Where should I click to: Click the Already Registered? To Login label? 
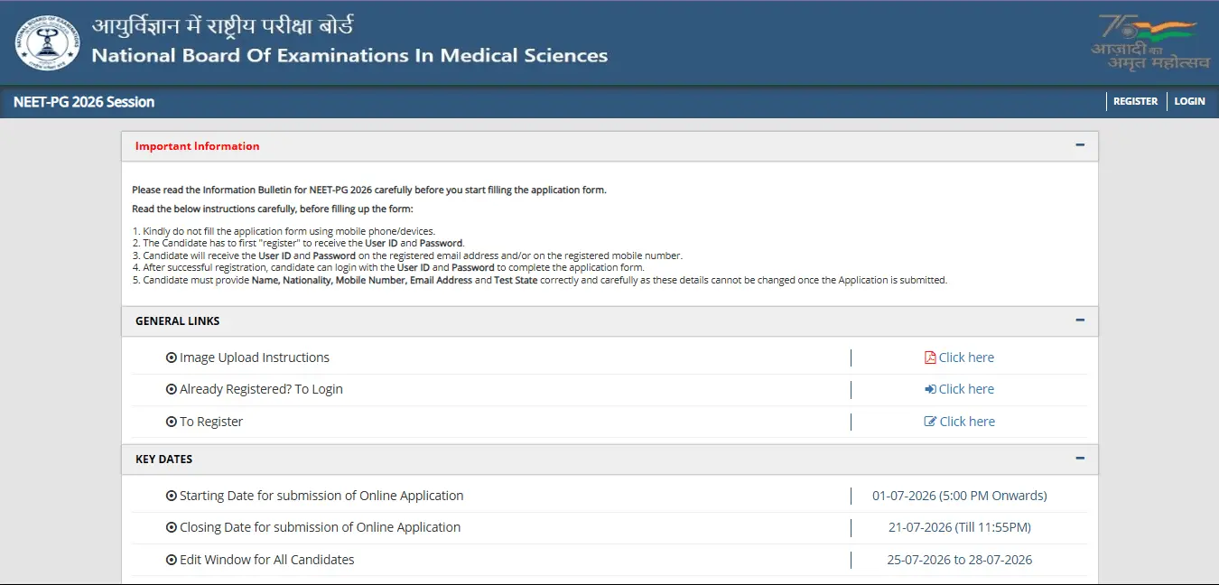click(x=261, y=389)
